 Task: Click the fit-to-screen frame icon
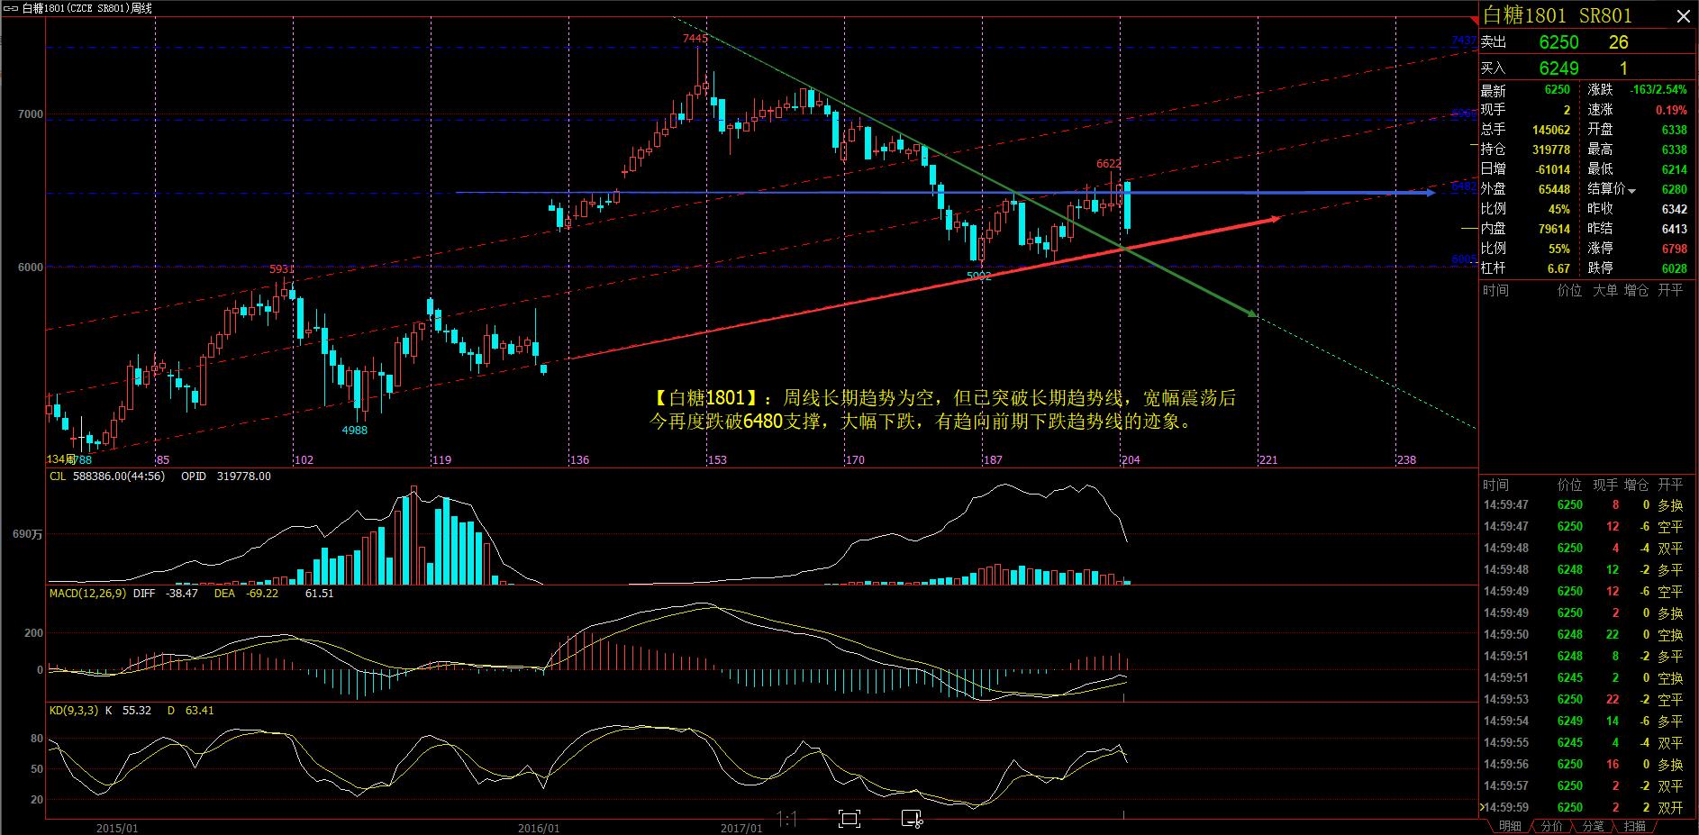849,819
